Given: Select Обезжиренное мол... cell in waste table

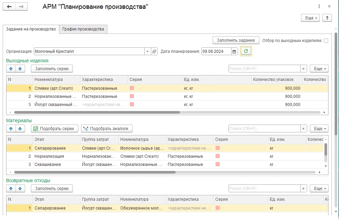Looking at the screenshot, I should pyautogui.click(x=142, y=208).
